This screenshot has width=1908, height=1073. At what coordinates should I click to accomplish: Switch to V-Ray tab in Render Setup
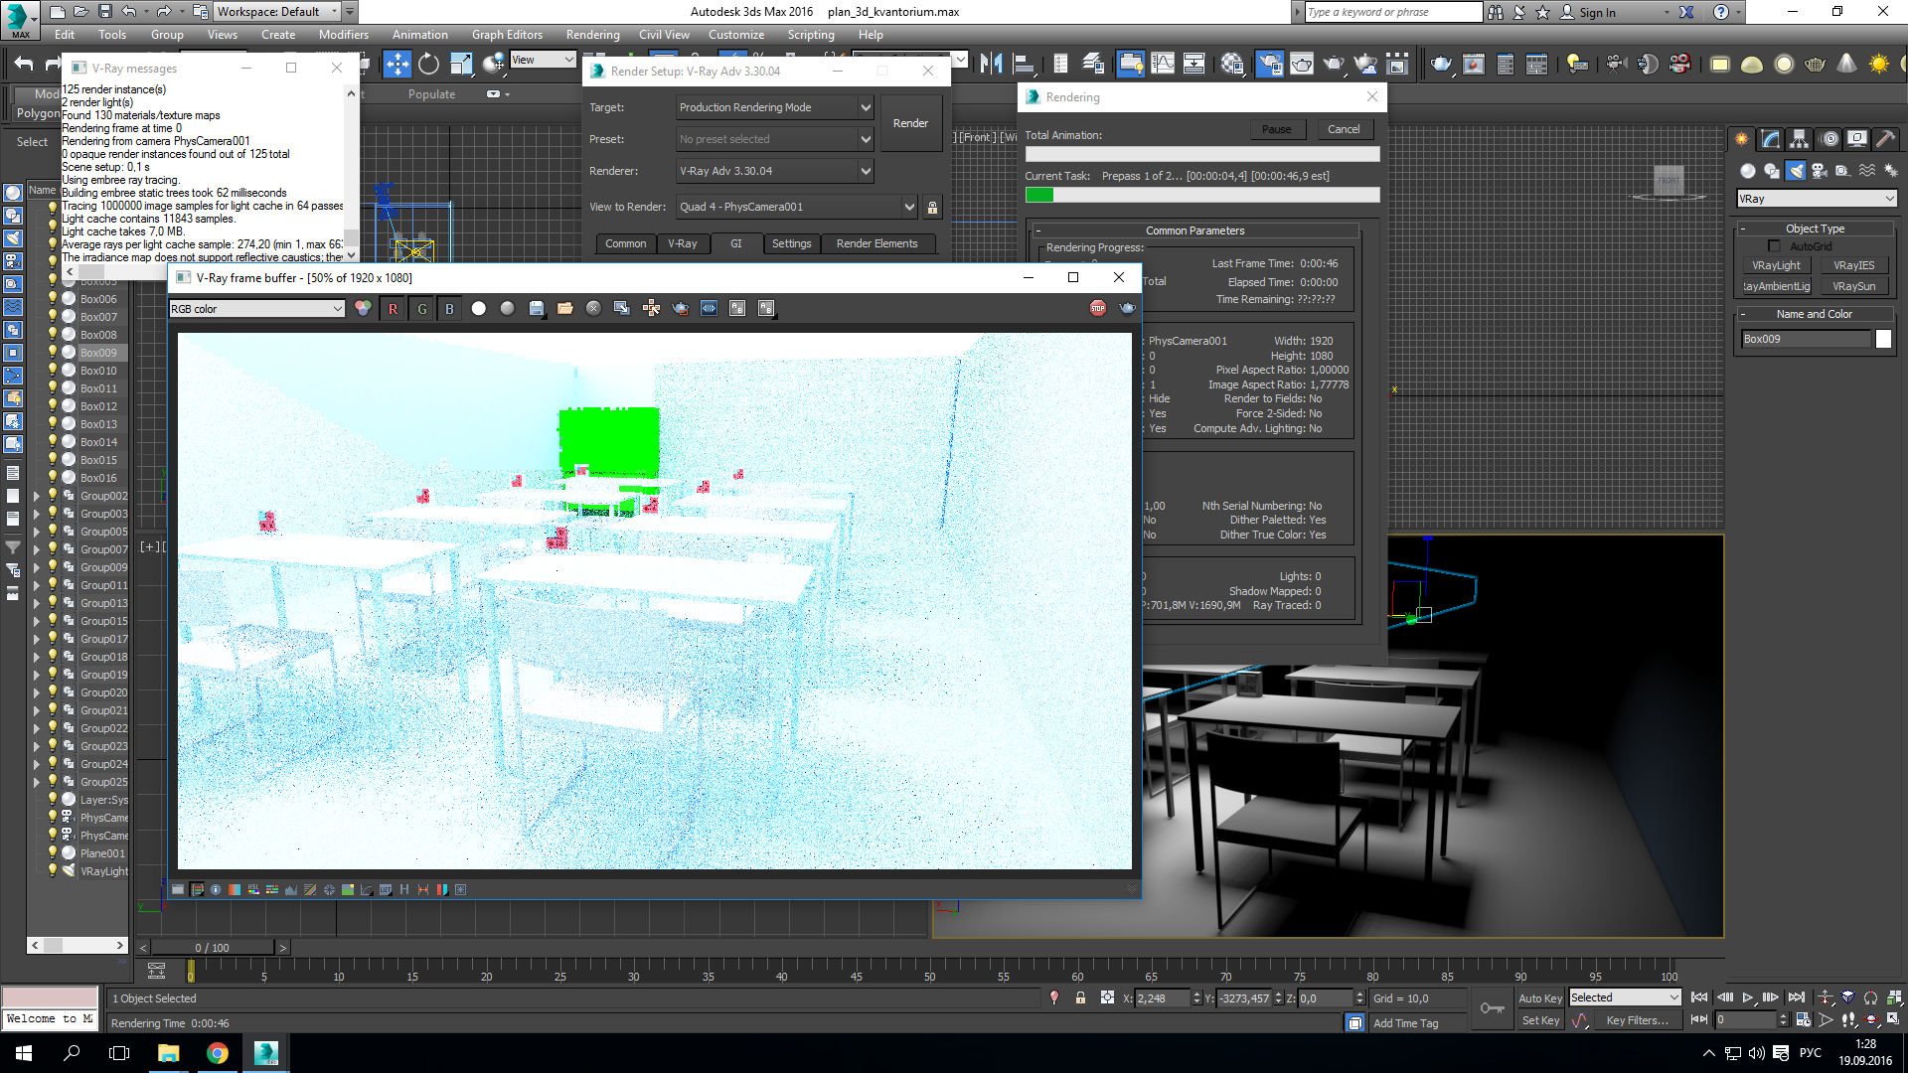click(x=682, y=243)
